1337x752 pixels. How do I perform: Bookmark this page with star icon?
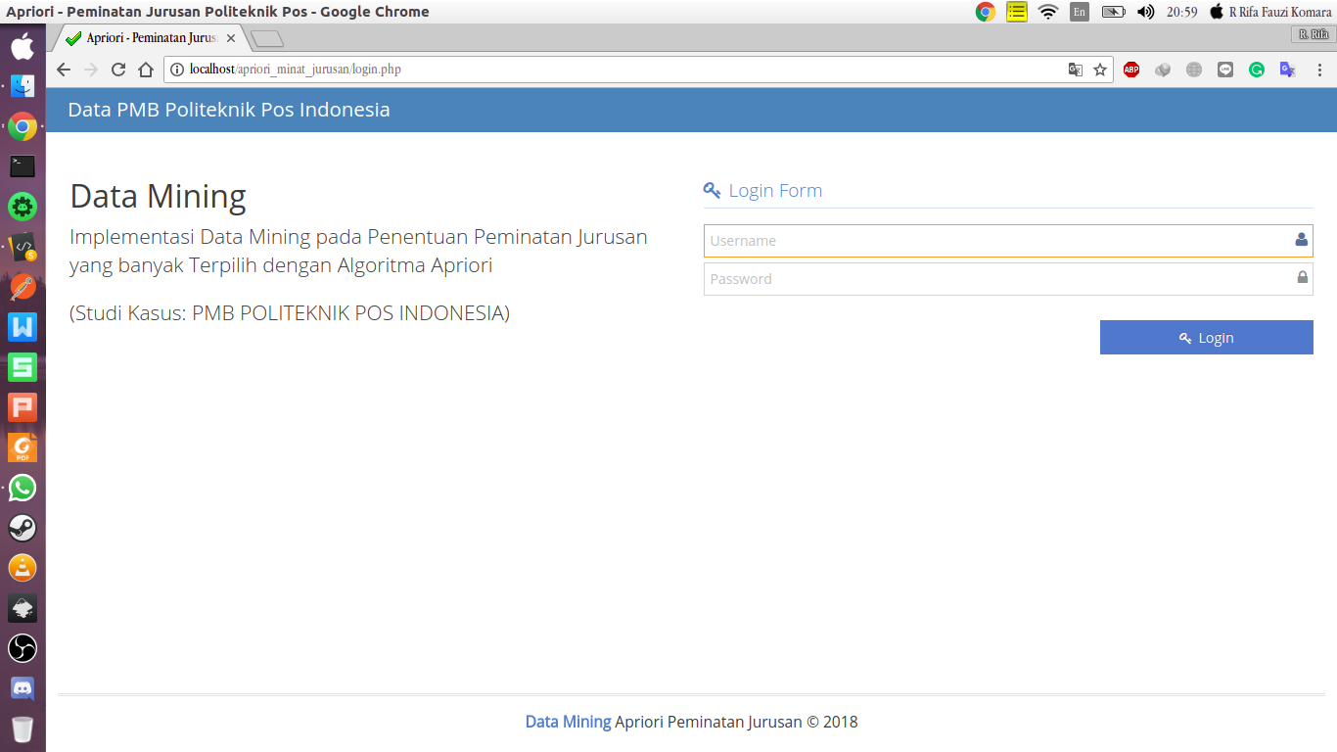point(1100,70)
